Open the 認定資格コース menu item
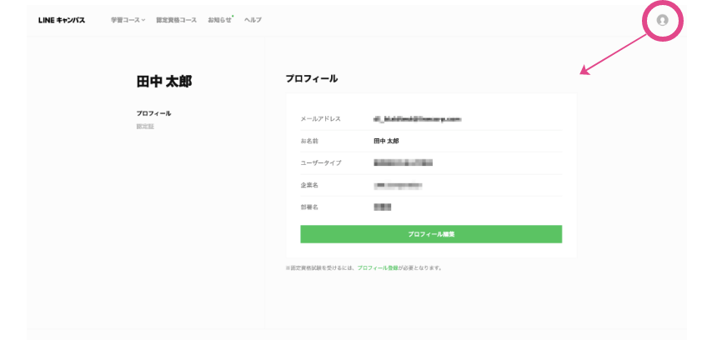This screenshot has width=717, height=340. (176, 20)
